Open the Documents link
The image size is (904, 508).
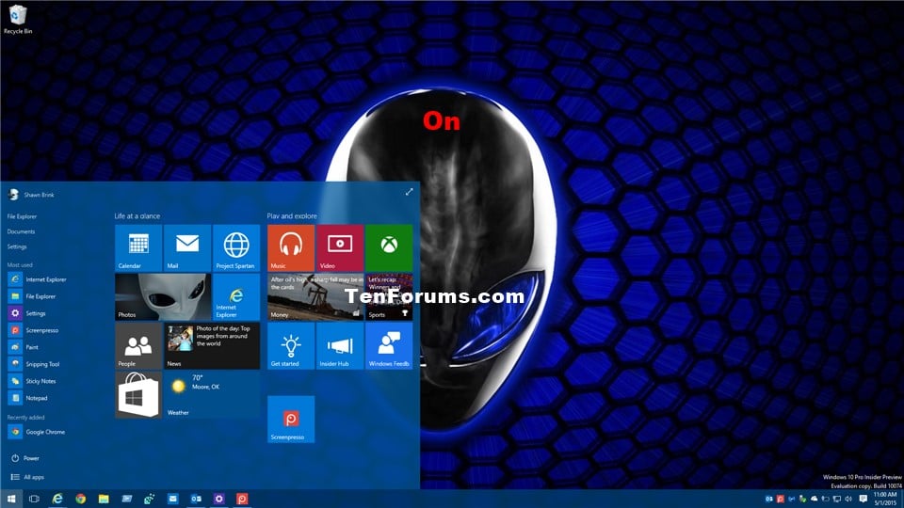pyautogui.click(x=21, y=231)
